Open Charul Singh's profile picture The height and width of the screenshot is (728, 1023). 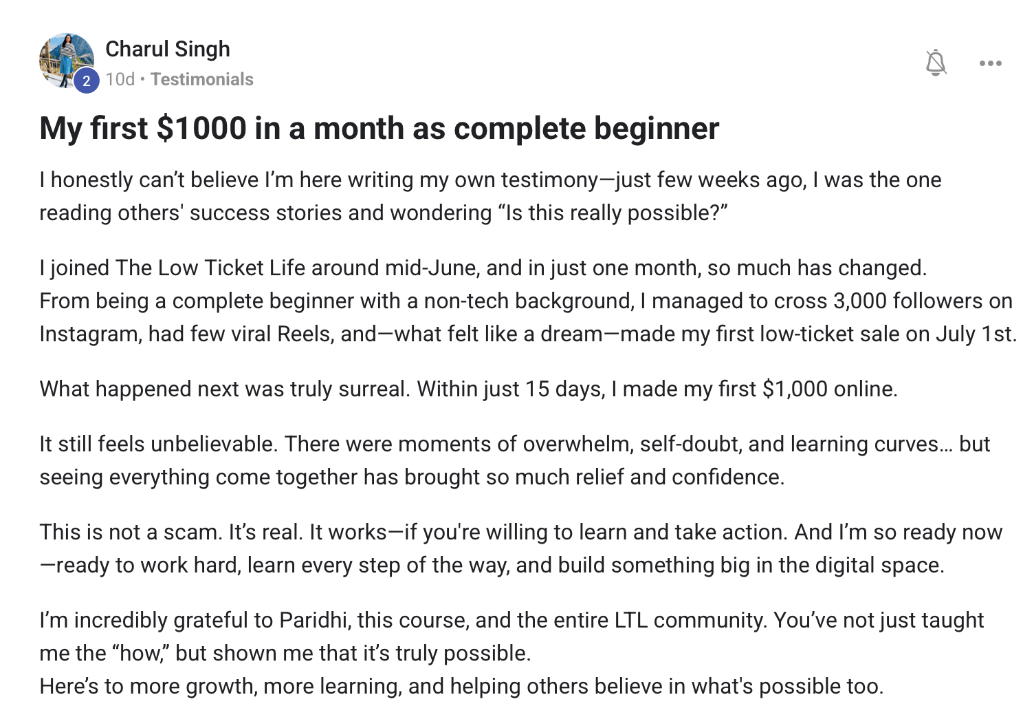(x=64, y=58)
